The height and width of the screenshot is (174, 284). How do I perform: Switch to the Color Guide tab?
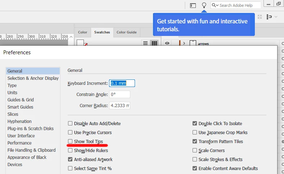(127, 32)
